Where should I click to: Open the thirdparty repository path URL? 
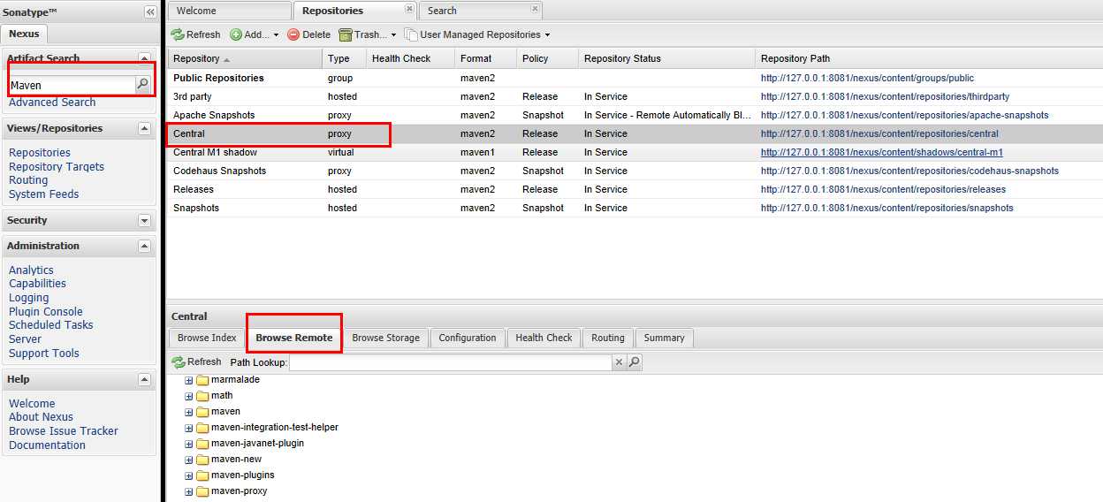[885, 97]
